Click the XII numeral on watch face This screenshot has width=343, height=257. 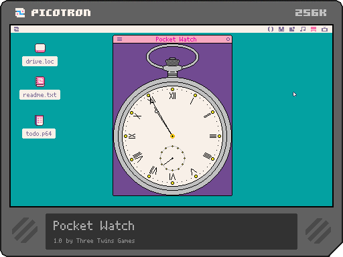pos(172,96)
